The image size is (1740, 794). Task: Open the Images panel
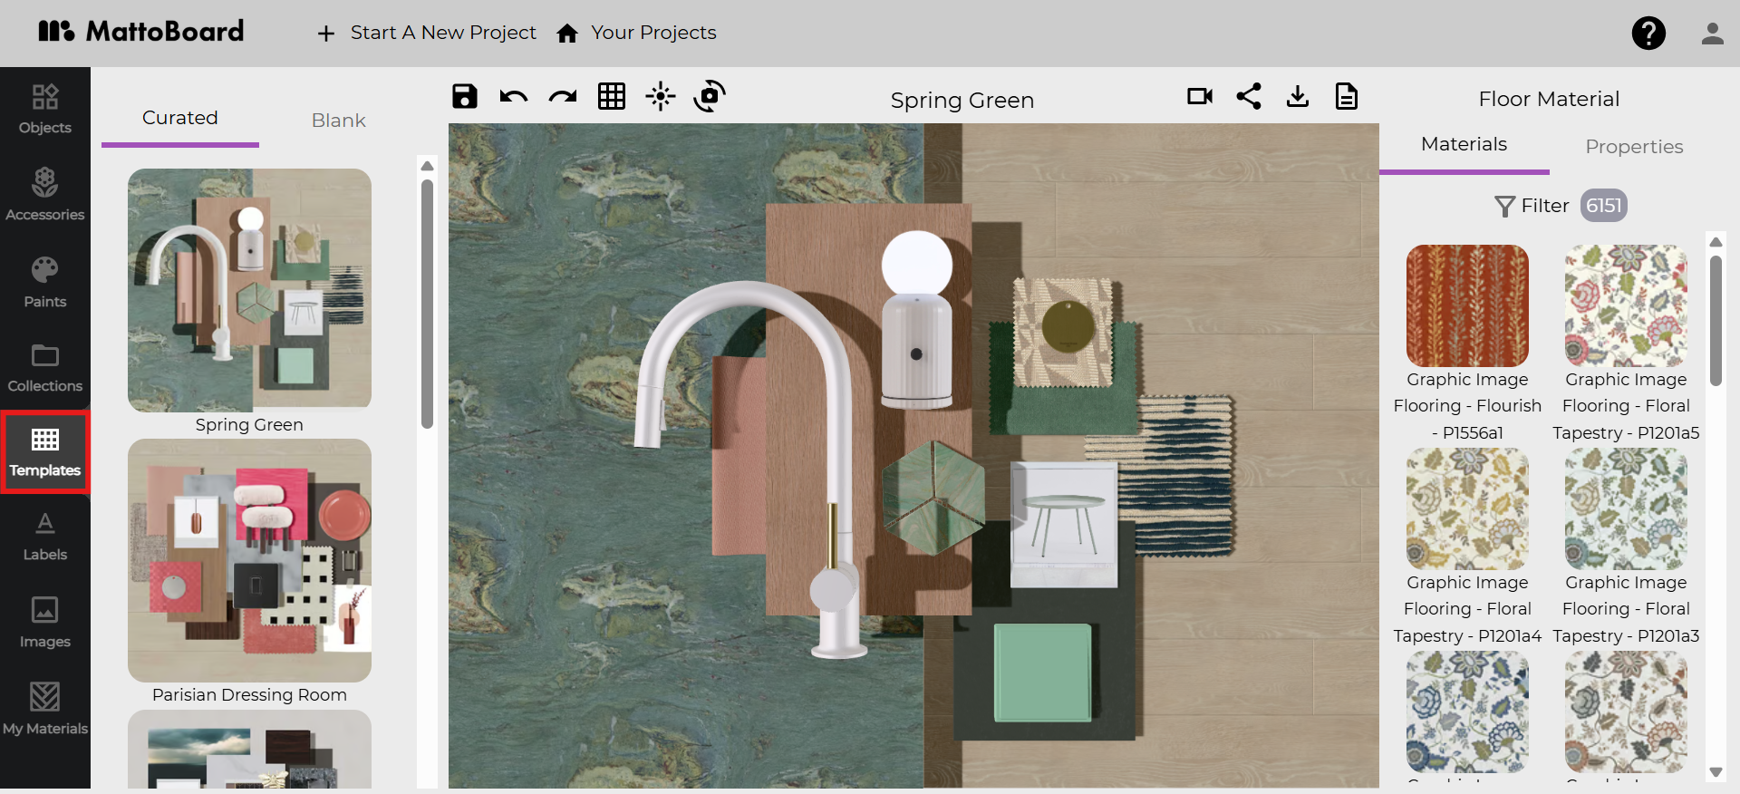point(45,623)
